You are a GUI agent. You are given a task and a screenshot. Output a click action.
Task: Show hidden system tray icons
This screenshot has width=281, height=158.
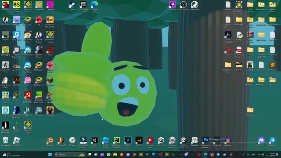coord(243,154)
